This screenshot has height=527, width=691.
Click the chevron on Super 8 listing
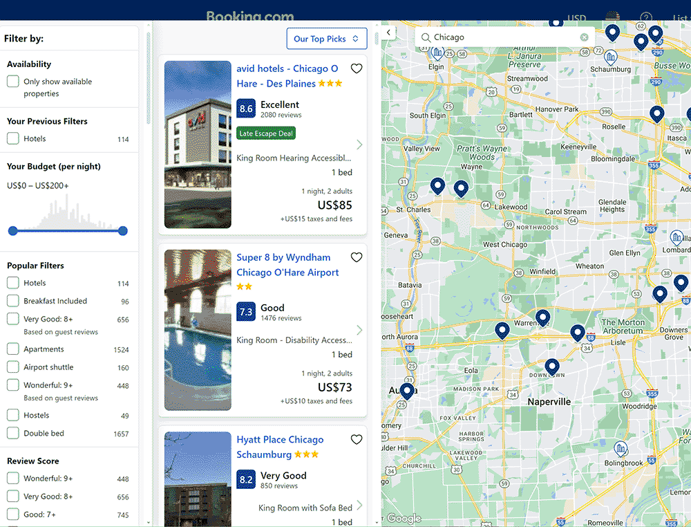click(359, 330)
